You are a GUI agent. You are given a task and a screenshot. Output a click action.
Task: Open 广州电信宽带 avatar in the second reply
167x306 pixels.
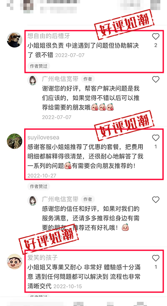[33, 200]
